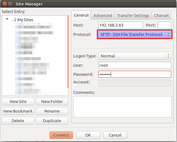Close the Site Manager window
Image resolution: width=177 pixels, height=142 pixels.
point(5,4)
